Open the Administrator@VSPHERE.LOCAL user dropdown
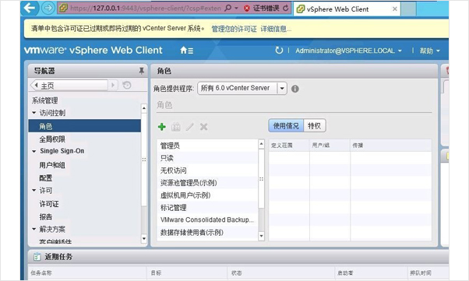The width and height of the screenshot is (469, 281). tap(348, 51)
